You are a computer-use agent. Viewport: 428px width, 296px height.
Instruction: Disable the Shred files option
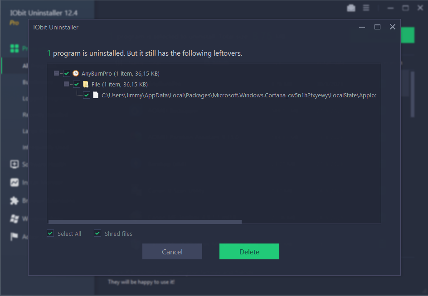[97, 233]
